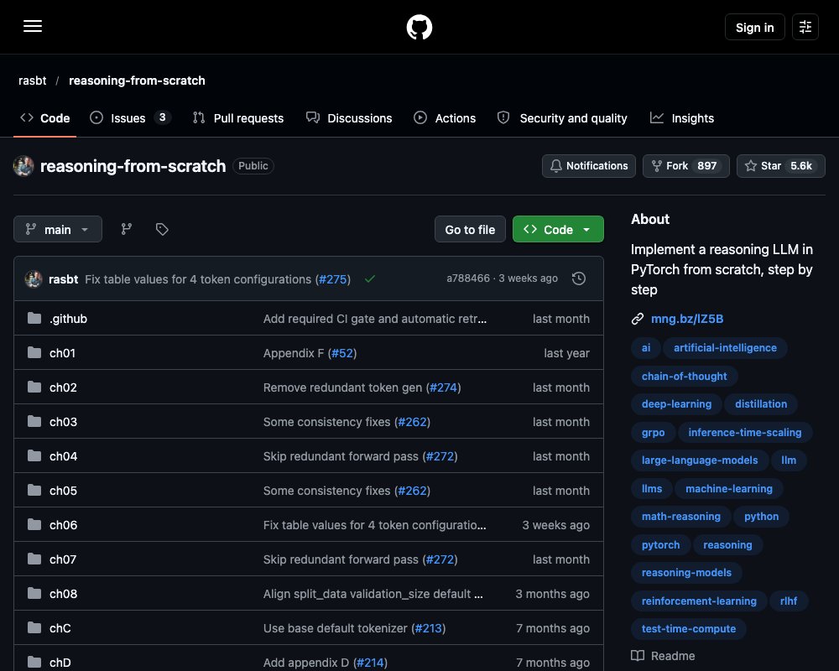Click the Notifications button

[589, 166]
